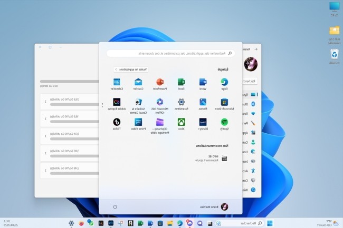Open Paramètres gear icon in Start menu
Image resolution: width=343 pixels, height=228 pixels.
pyautogui.click(x=181, y=102)
